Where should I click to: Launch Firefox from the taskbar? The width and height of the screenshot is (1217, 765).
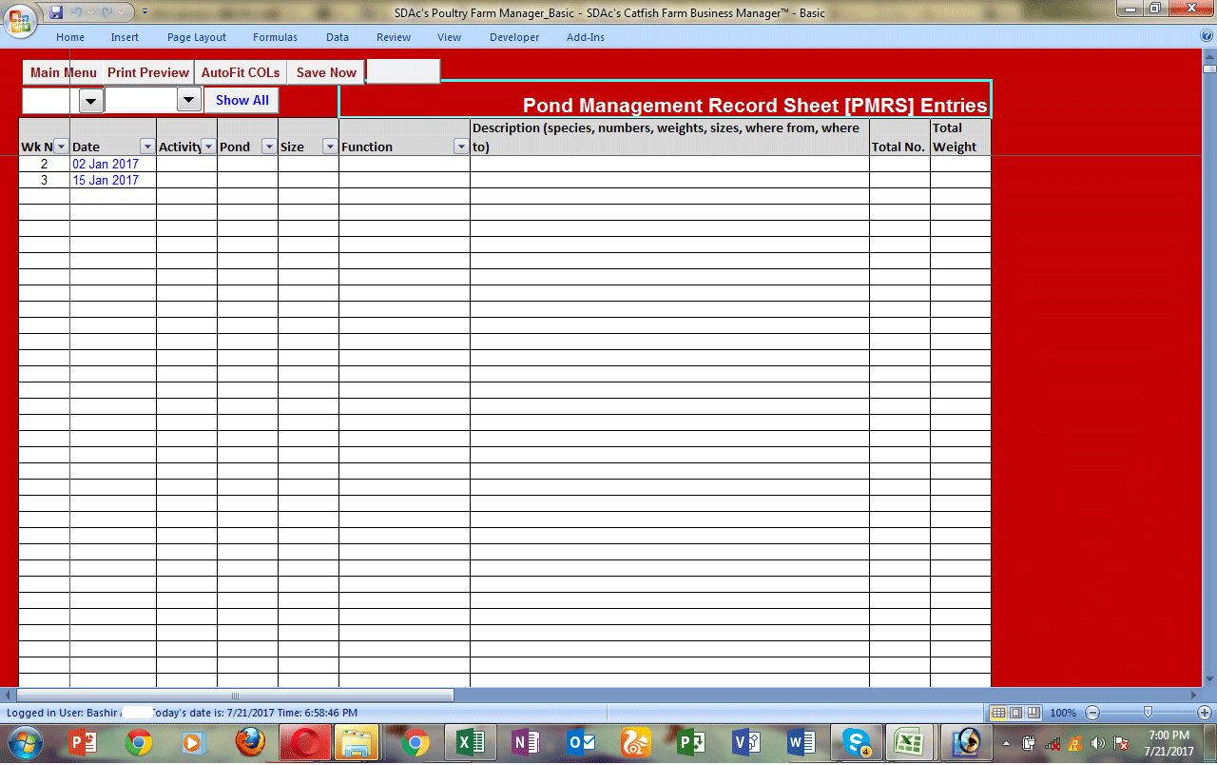250,742
